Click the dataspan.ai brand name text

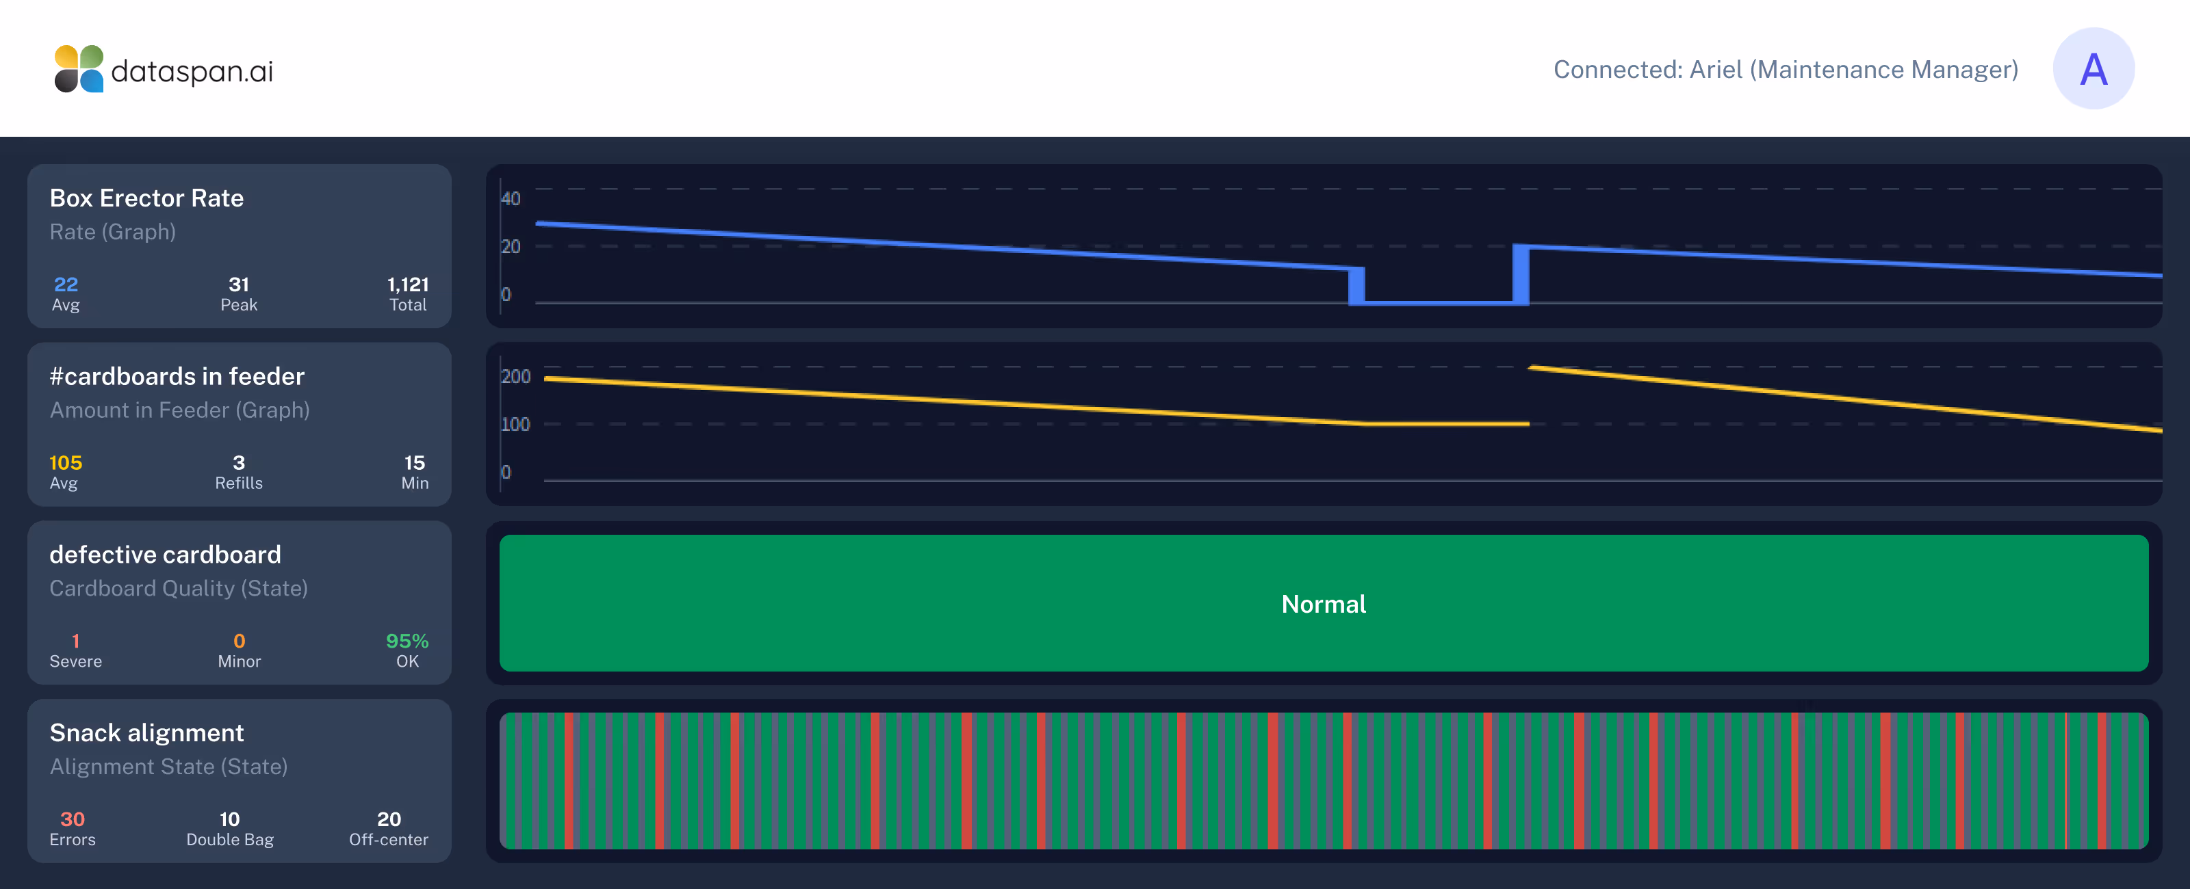point(192,70)
